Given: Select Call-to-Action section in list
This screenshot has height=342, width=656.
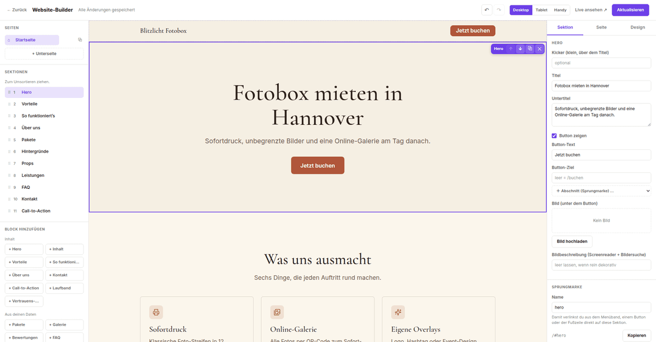Looking at the screenshot, I should (x=44, y=211).
